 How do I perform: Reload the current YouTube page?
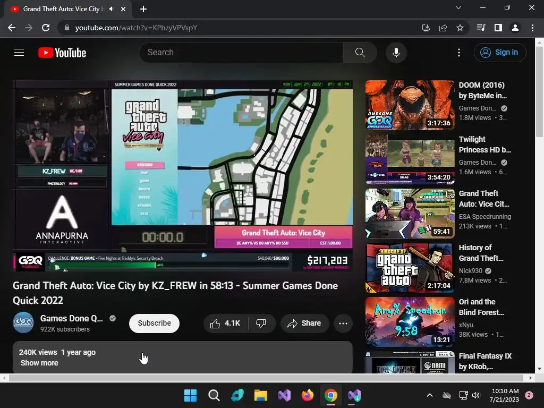pyautogui.click(x=46, y=28)
